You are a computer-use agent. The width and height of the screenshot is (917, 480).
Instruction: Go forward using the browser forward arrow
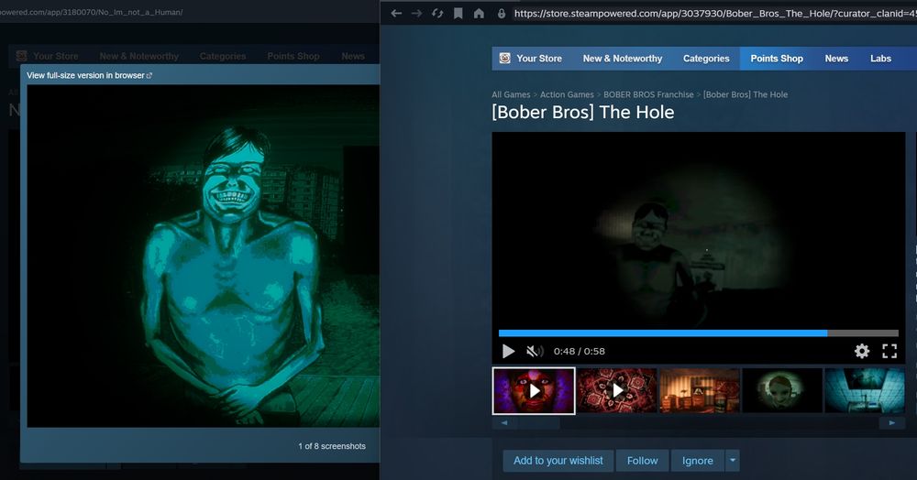[x=416, y=14]
